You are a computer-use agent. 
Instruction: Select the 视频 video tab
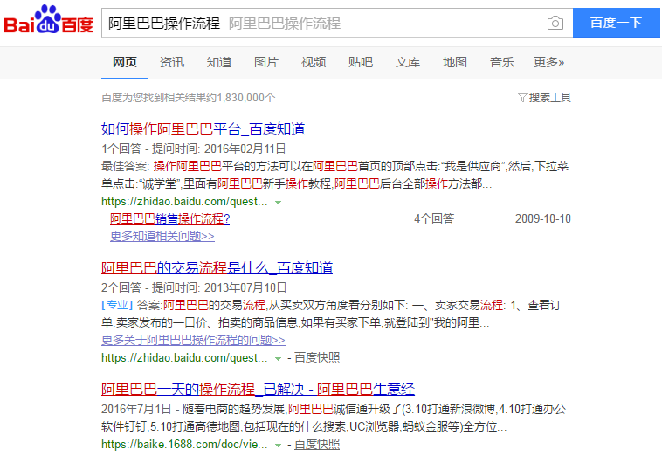(314, 62)
